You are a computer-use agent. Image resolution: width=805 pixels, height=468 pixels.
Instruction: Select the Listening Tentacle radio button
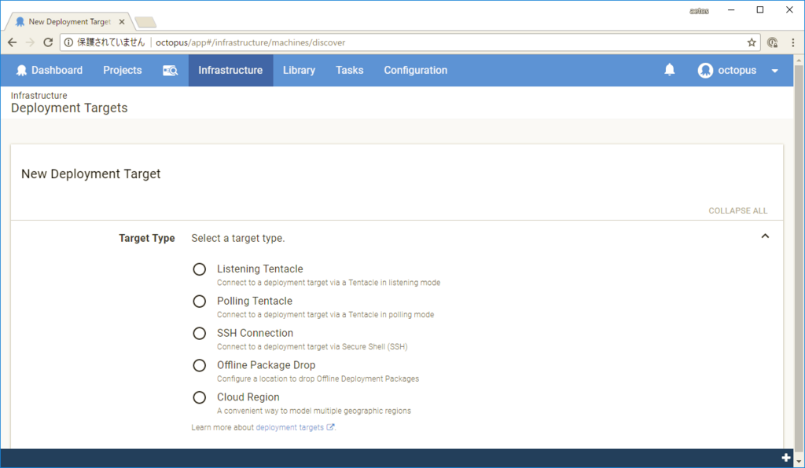[199, 269]
